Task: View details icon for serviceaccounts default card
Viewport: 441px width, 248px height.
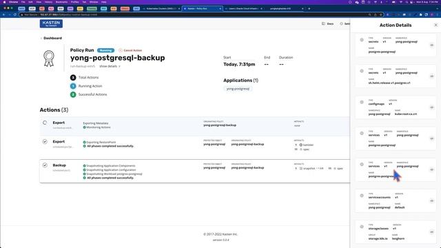Action: (432, 200)
